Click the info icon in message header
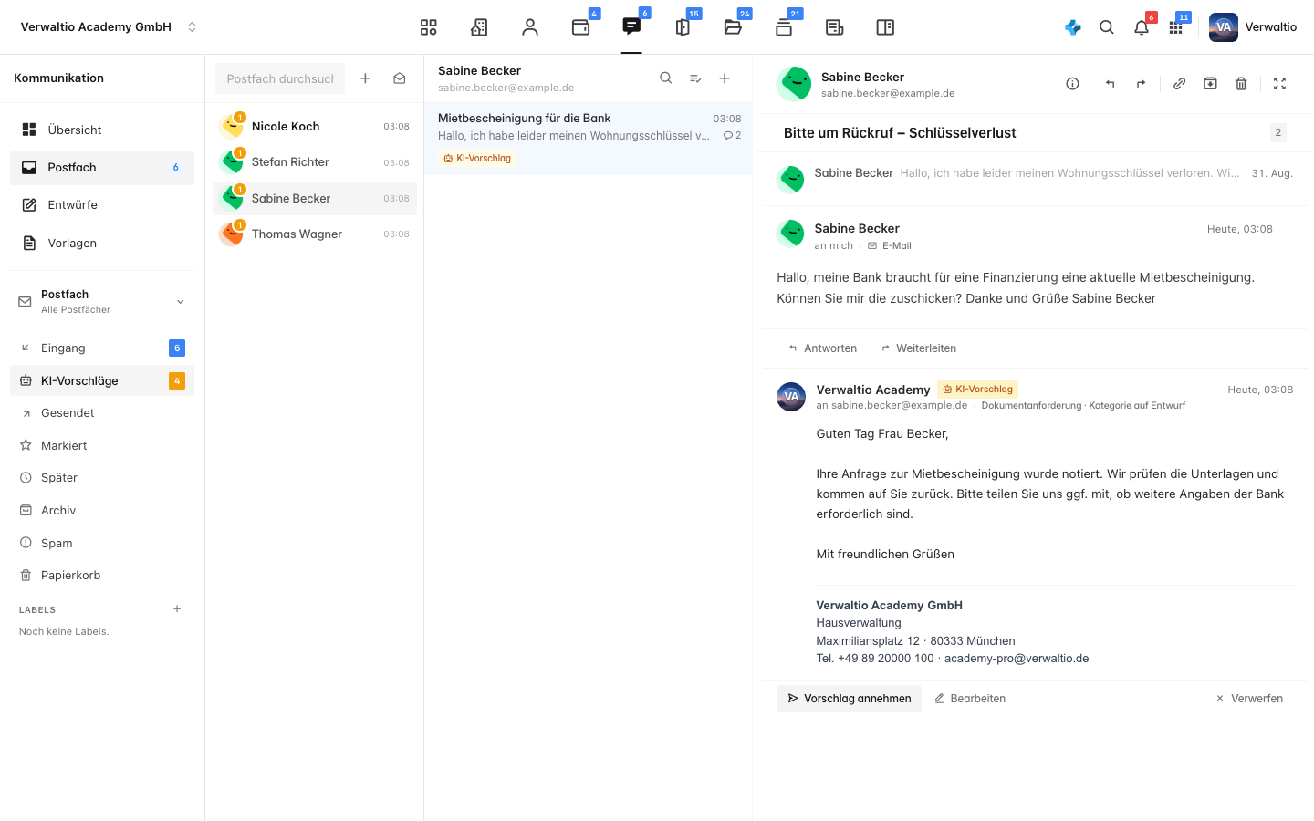 point(1073,84)
